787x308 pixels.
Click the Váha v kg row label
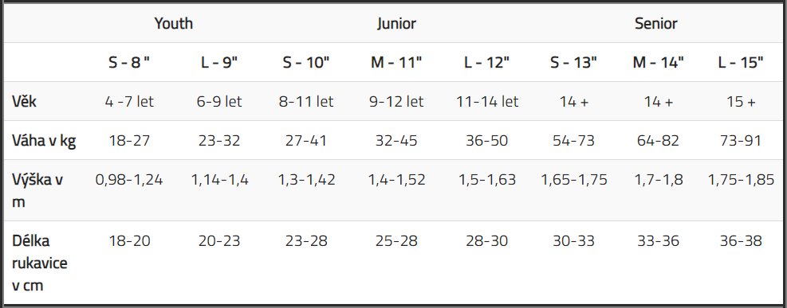pyautogui.click(x=44, y=141)
